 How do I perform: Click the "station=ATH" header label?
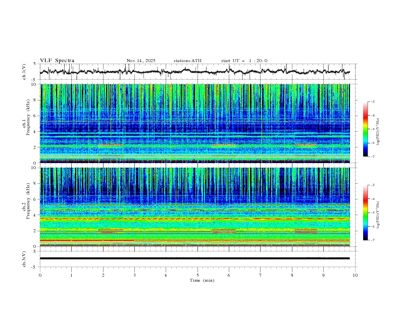pyautogui.click(x=187, y=61)
